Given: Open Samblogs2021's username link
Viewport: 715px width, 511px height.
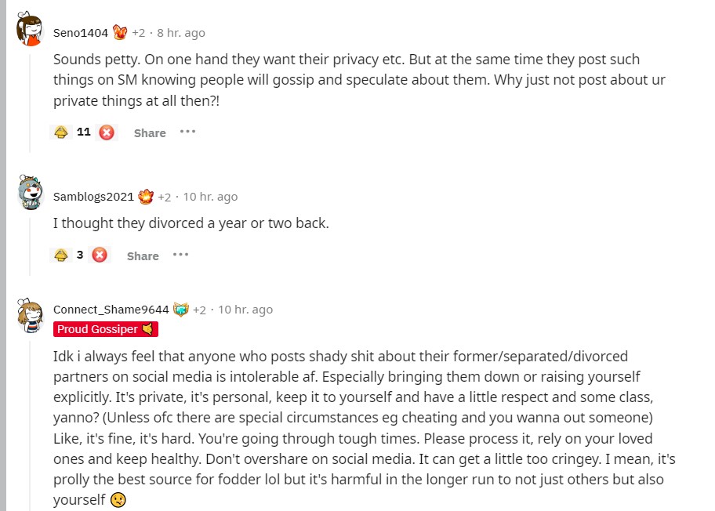Looking at the screenshot, I should click(x=93, y=197).
